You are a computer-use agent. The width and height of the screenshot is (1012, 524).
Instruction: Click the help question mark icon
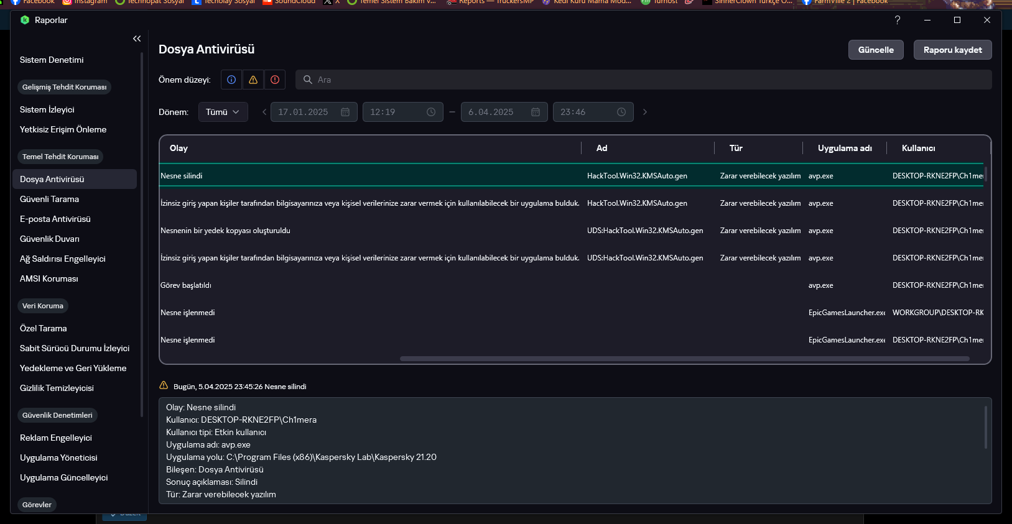click(x=898, y=20)
